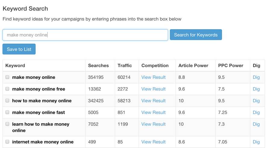Viewport: 266px width, 148px height.
Task: Focus the keyword search input box
Action: coord(85,35)
